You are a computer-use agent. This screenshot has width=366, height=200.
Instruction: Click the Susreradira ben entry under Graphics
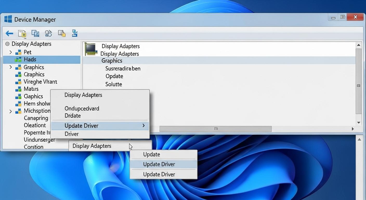coord(123,68)
